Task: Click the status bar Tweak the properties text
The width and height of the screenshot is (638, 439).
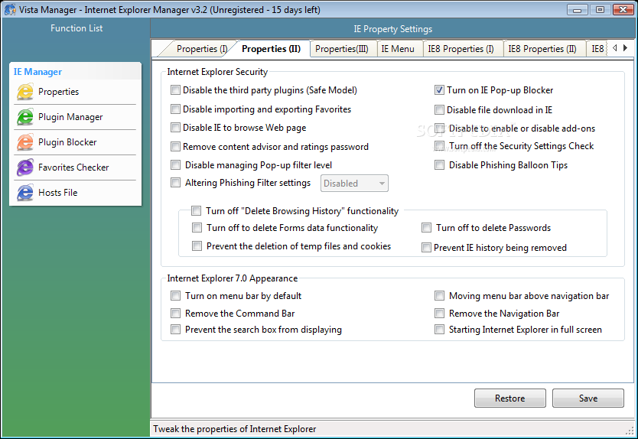Action: (x=234, y=429)
